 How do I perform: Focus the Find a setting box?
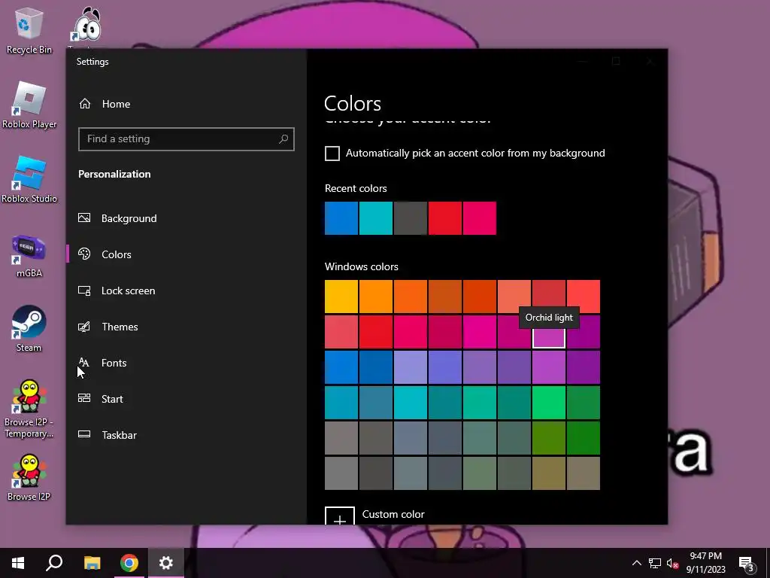(186, 139)
